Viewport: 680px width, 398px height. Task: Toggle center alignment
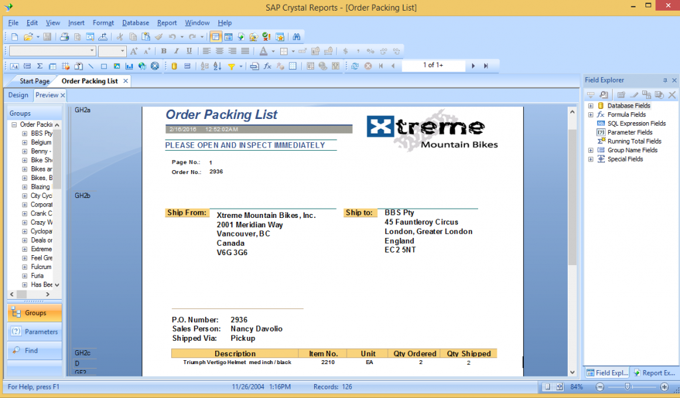[219, 51]
